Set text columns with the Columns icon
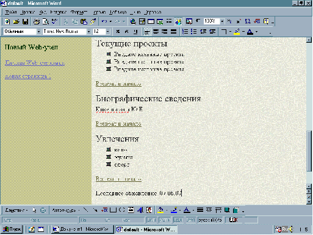This screenshot has height=235, width=313. pyautogui.click(x=169, y=21)
